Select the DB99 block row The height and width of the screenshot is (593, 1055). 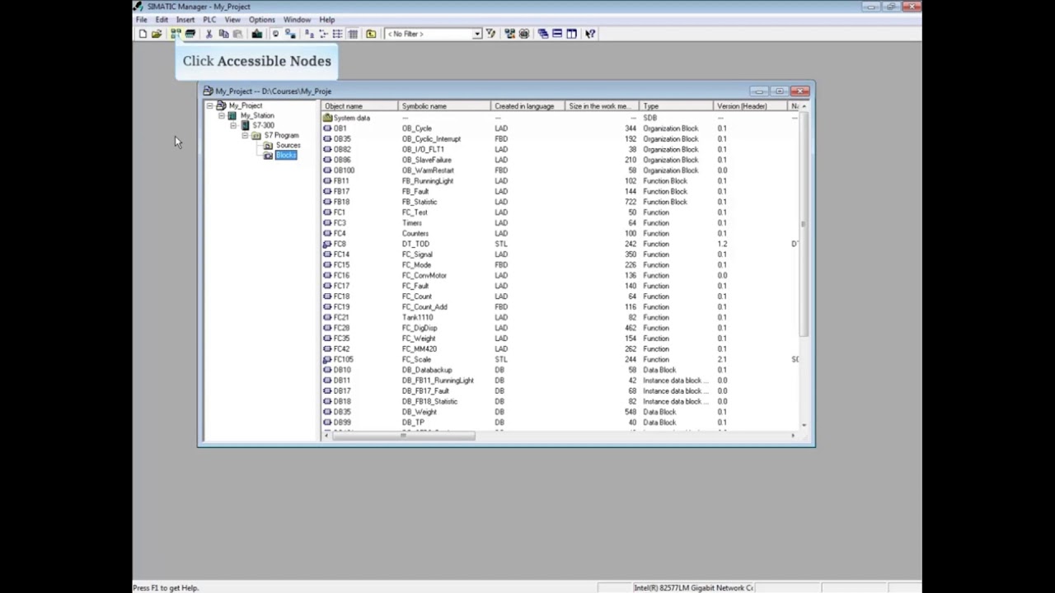(559, 423)
